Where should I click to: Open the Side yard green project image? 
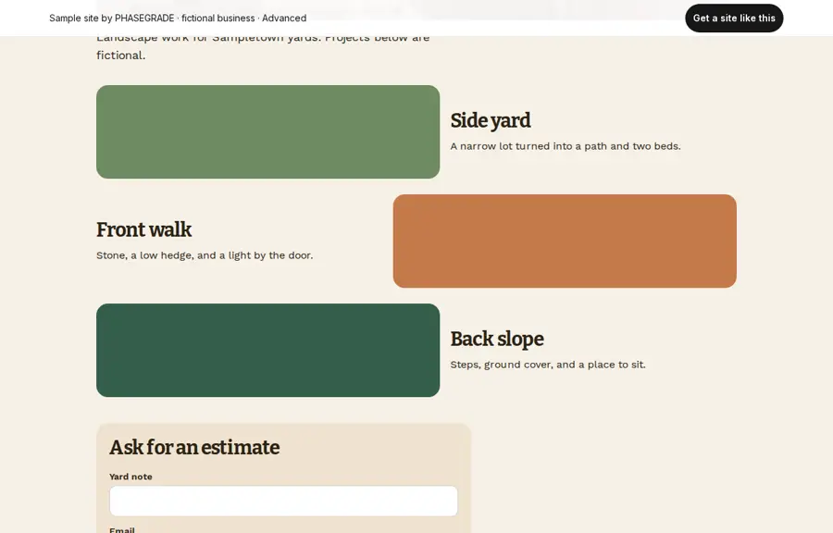click(267, 131)
